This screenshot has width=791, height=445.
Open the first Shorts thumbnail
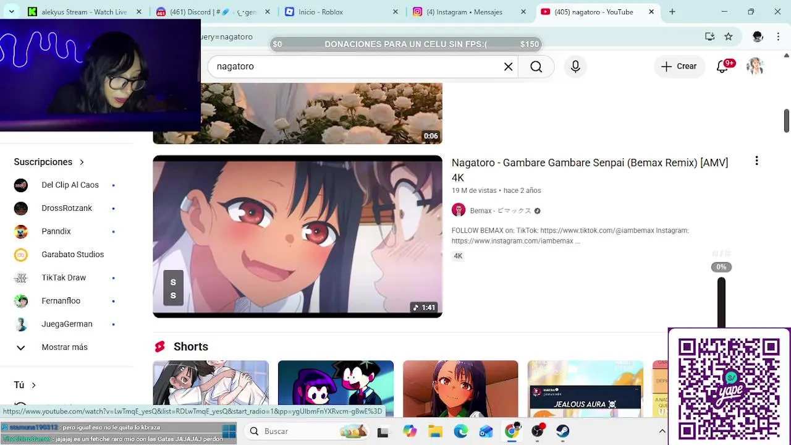pos(211,389)
